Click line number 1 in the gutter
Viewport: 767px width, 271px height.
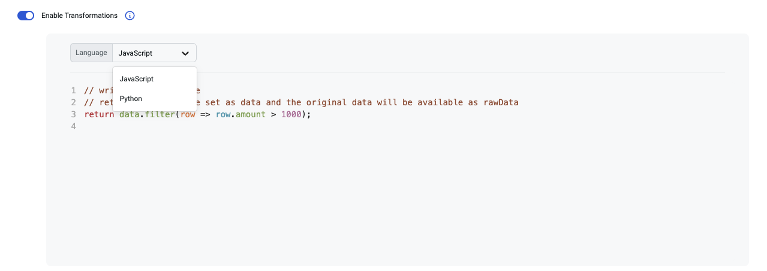point(73,90)
